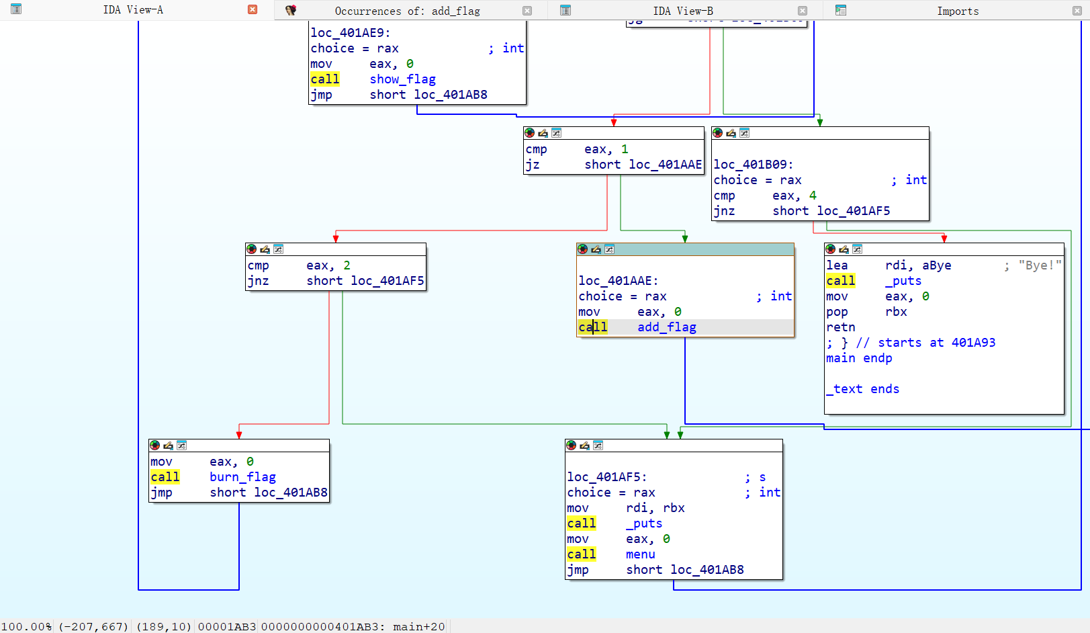The height and width of the screenshot is (633, 1090).
Task: Click graph icon on burn_flag node
Action: coord(181,446)
